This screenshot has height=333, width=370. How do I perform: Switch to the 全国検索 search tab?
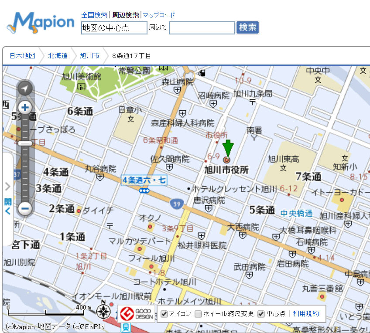pos(94,15)
